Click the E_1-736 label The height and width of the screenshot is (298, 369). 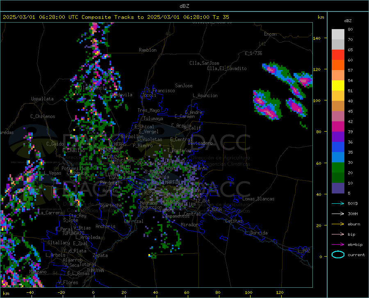tap(253, 53)
